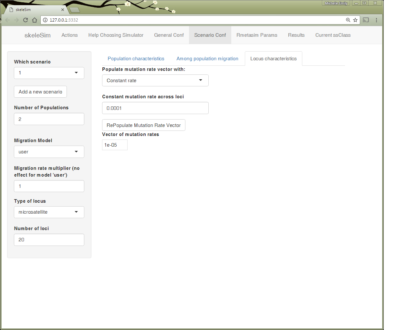Screen dimensions: 417x330
Task: Minimize the browser window
Action: [356, 3]
